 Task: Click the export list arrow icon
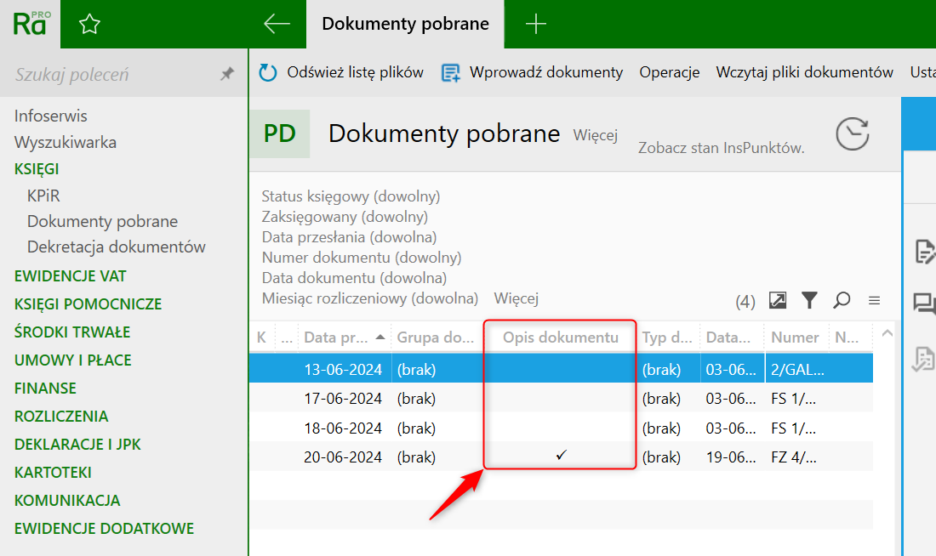click(x=777, y=300)
